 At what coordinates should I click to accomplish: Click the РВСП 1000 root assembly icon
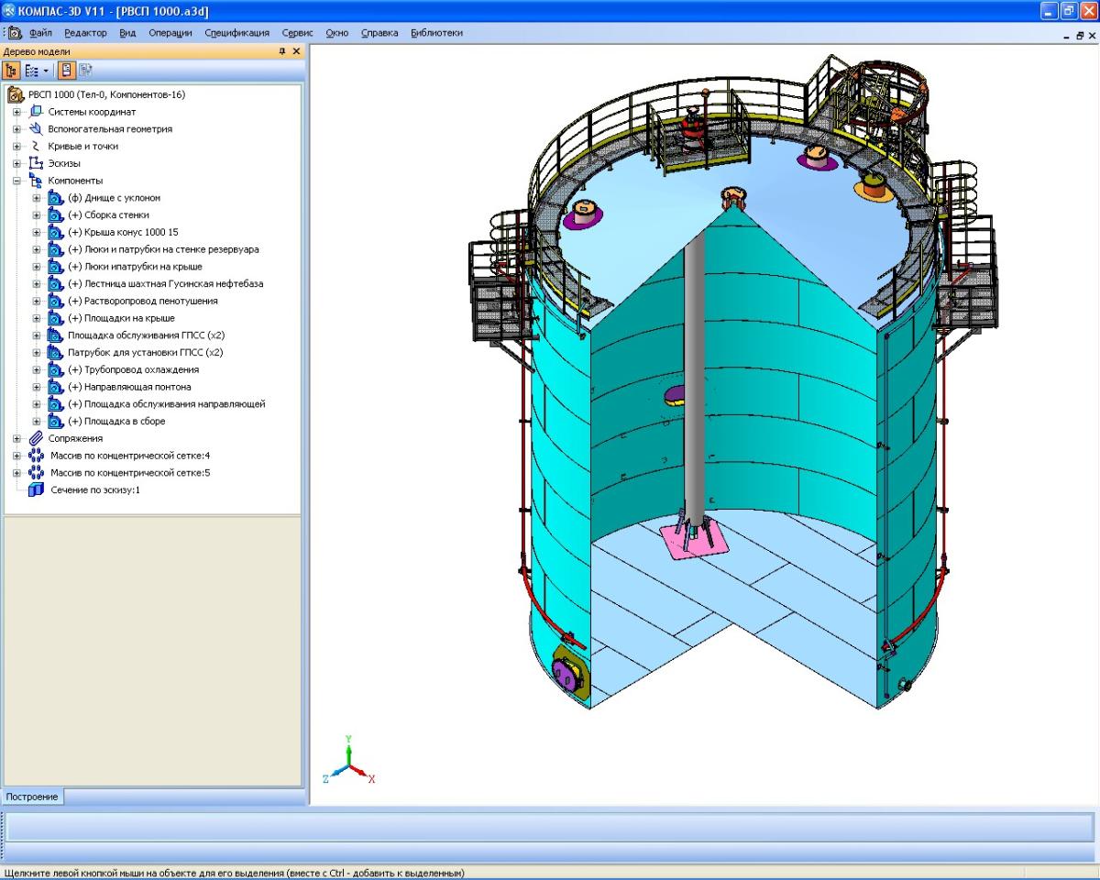(x=16, y=94)
